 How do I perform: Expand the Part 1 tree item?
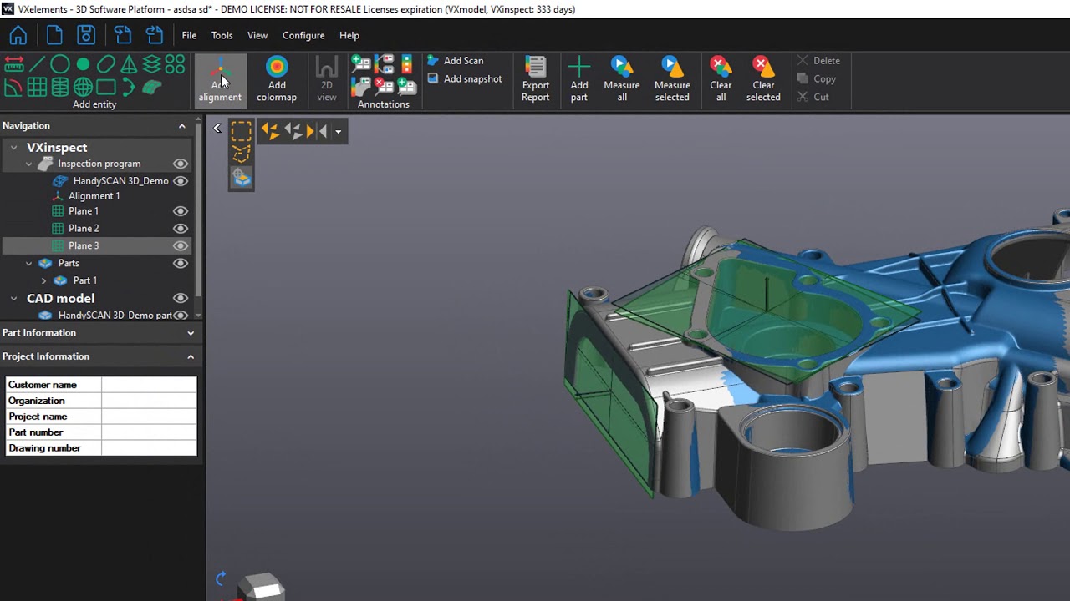click(43, 280)
